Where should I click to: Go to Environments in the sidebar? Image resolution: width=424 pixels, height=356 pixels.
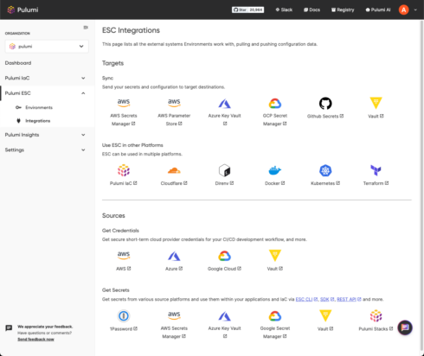[x=39, y=107]
